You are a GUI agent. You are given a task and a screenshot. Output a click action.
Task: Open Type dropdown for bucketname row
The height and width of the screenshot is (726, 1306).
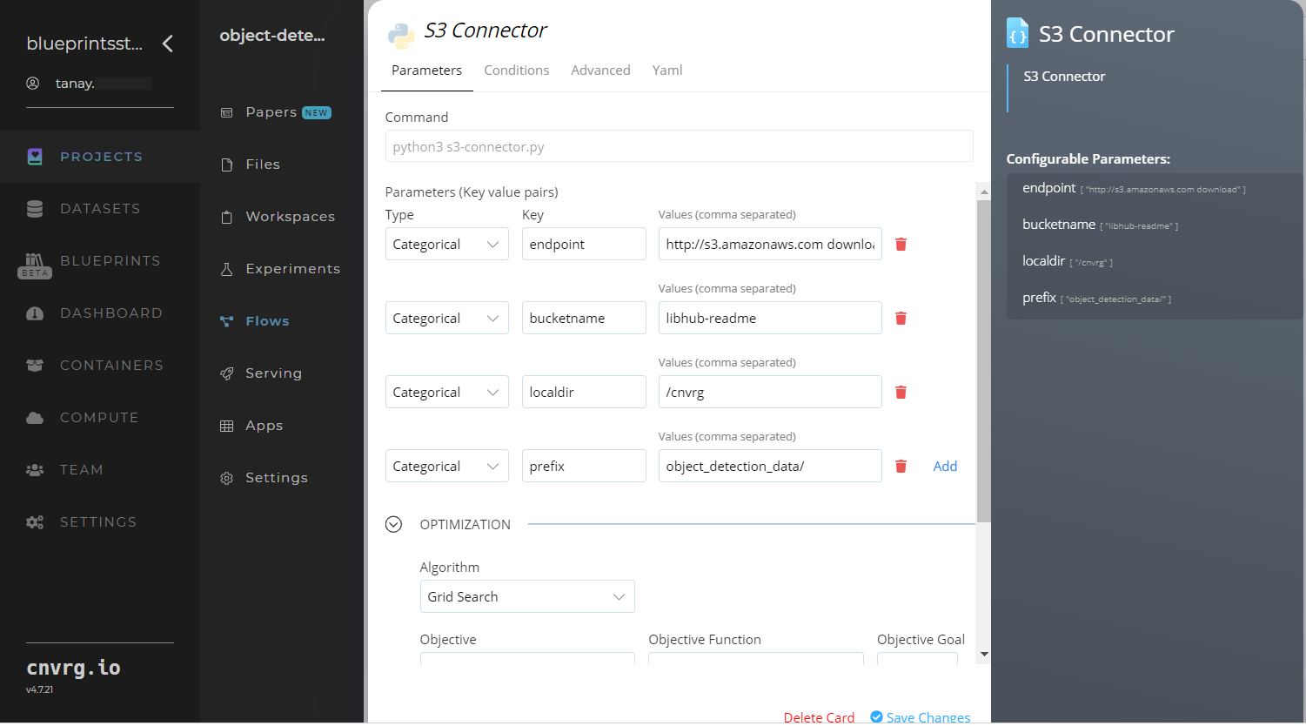tap(447, 318)
